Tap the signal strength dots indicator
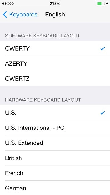Viewport: 110px width, 195px height. 8,4
